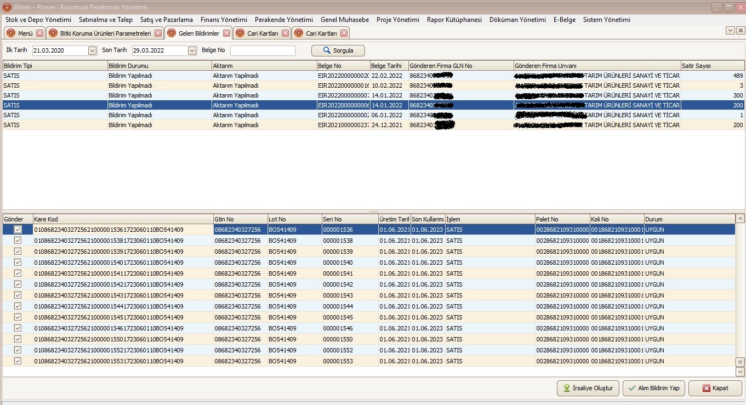746x405 pixels.
Task: Click the İlk Tarih date field 21.03.2020
Action: tap(60, 50)
